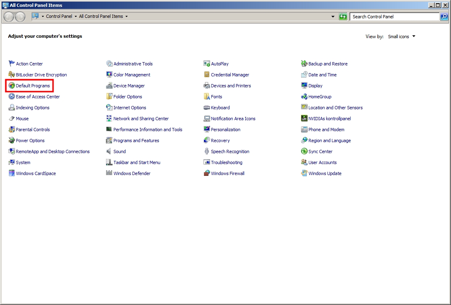The height and width of the screenshot is (305, 451).
Task: Open the Keyboard icon
Action: (x=206, y=107)
